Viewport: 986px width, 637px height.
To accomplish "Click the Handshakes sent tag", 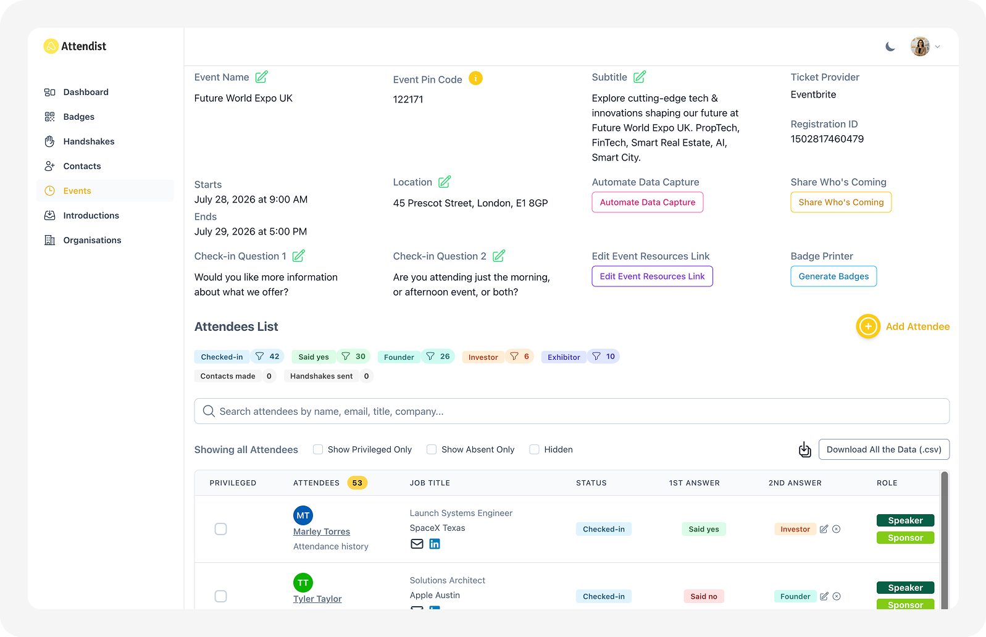I will (322, 376).
